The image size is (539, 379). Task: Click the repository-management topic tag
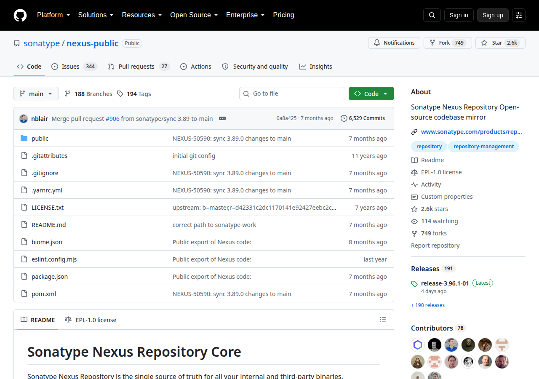coord(484,147)
